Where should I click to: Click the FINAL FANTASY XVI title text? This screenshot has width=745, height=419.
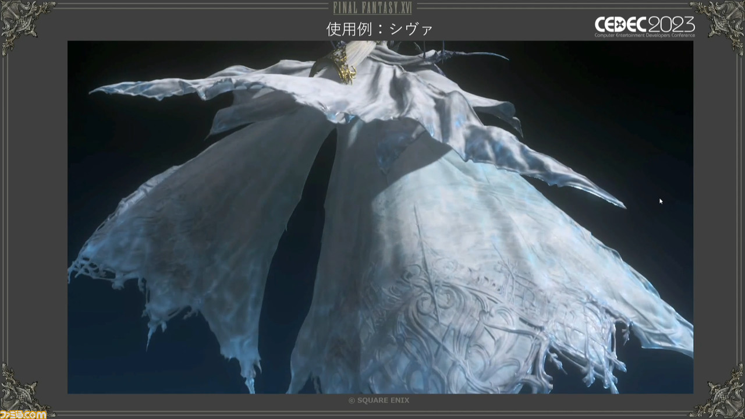click(x=372, y=8)
